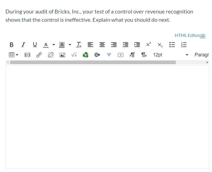Toggle underline formatting
The image size is (212, 172).
(x=35, y=45)
